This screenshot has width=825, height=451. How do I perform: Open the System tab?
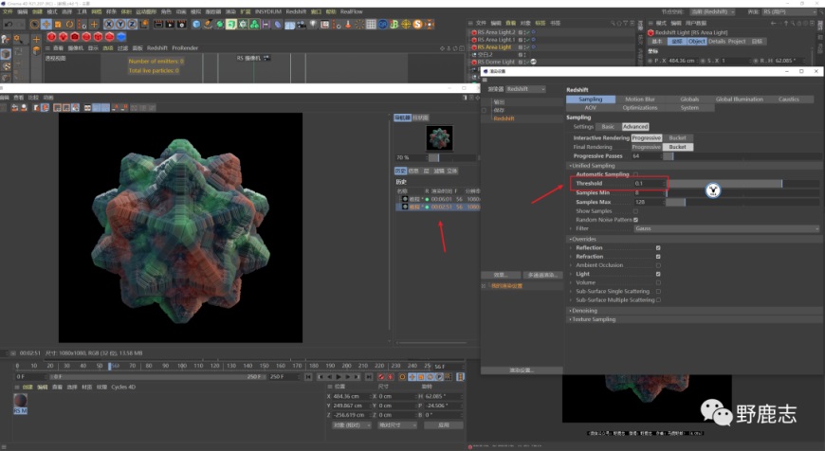689,108
